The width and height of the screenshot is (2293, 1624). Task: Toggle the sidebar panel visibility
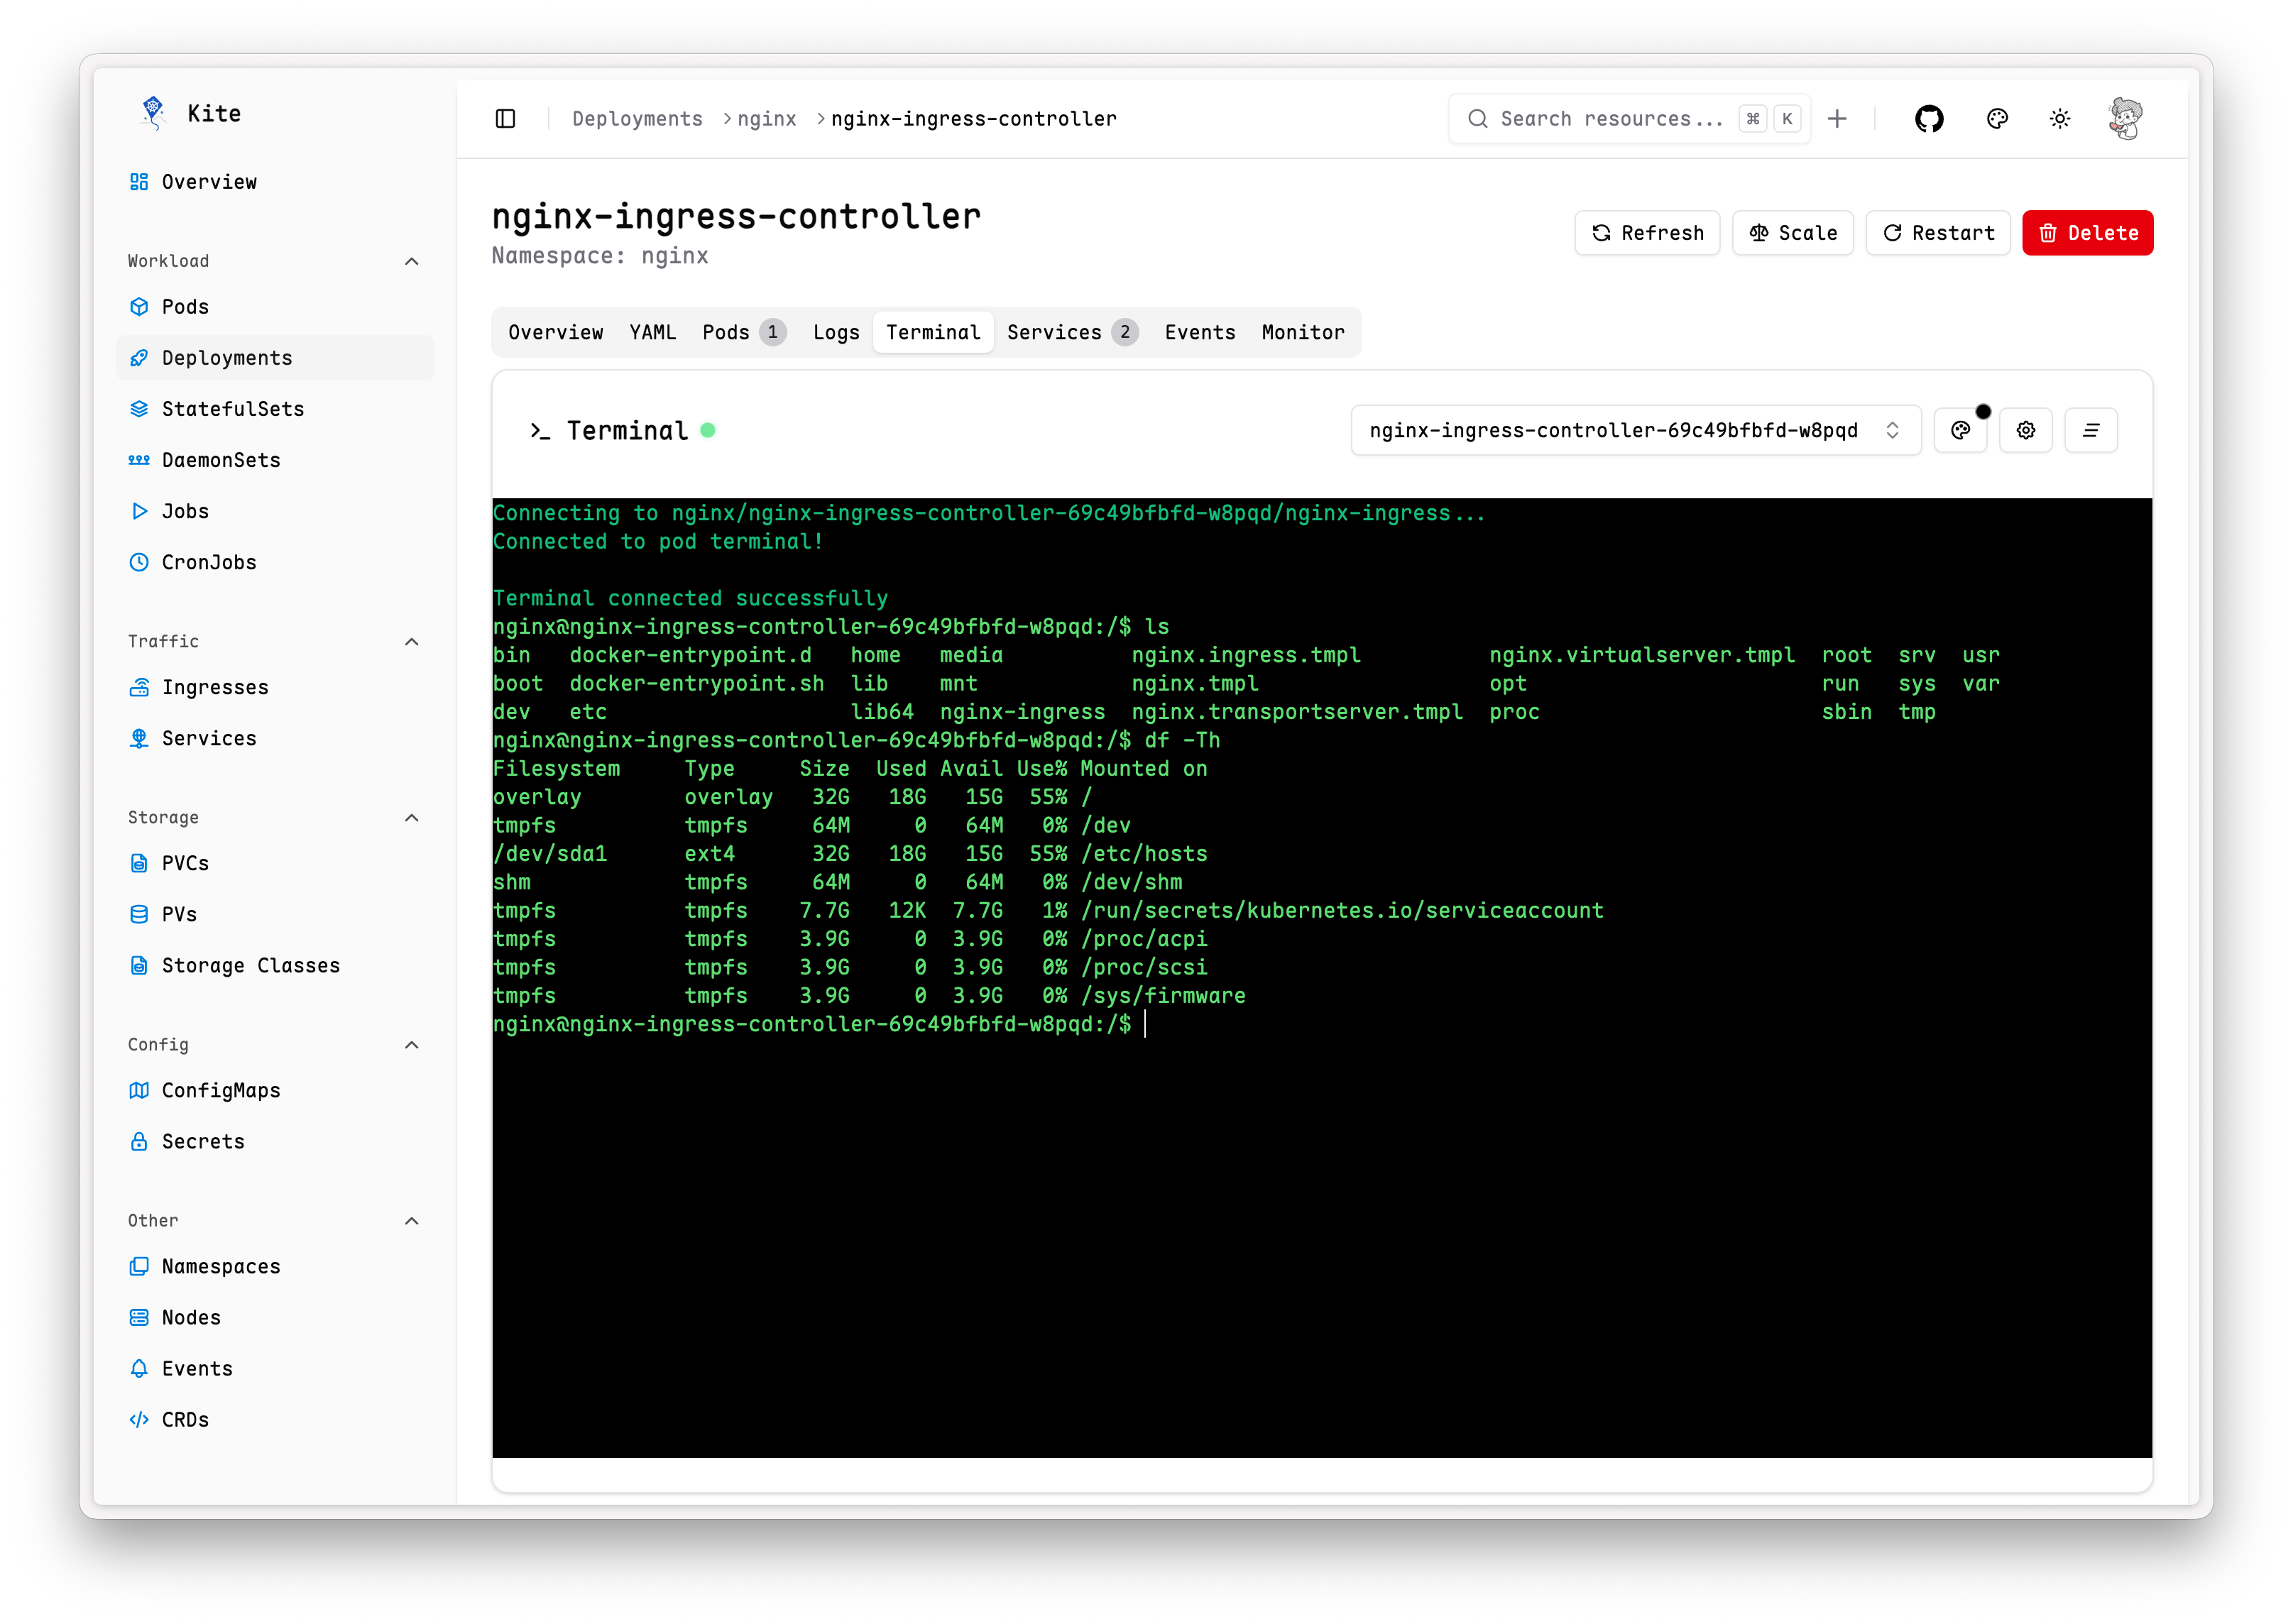coord(505,117)
